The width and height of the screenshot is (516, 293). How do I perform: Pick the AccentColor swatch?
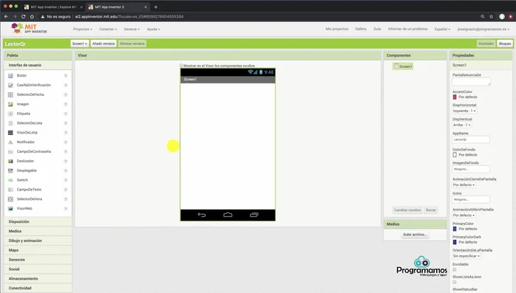tap(455, 97)
